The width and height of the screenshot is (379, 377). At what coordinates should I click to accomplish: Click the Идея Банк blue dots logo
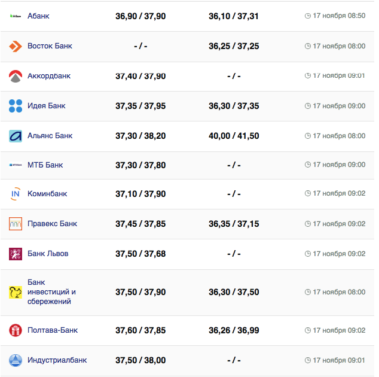point(16,106)
